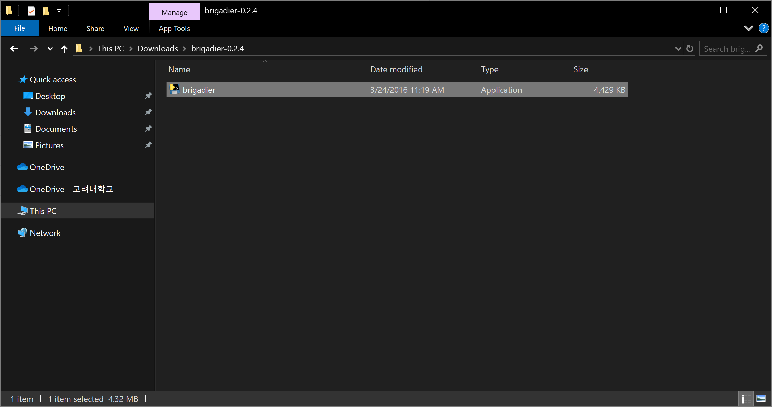The image size is (772, 407).
Task: Click the Help question mark icon
Action: (x=763, y=28)
